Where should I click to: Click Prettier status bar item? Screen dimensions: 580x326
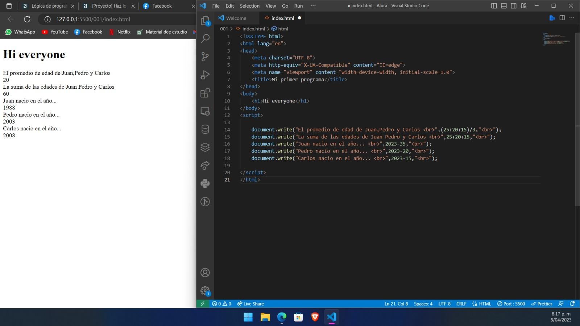click(x=542, y=304)
